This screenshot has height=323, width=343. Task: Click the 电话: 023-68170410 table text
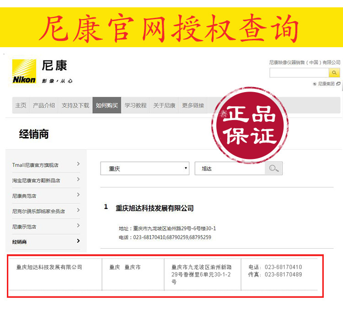[x=275, y=267]
